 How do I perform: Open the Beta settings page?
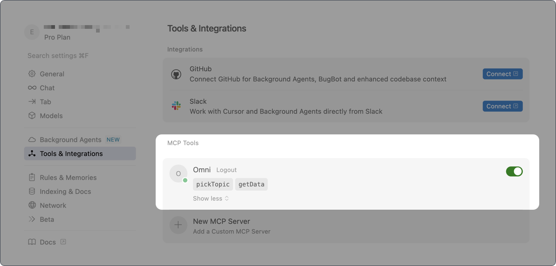[x=47, y=219]
